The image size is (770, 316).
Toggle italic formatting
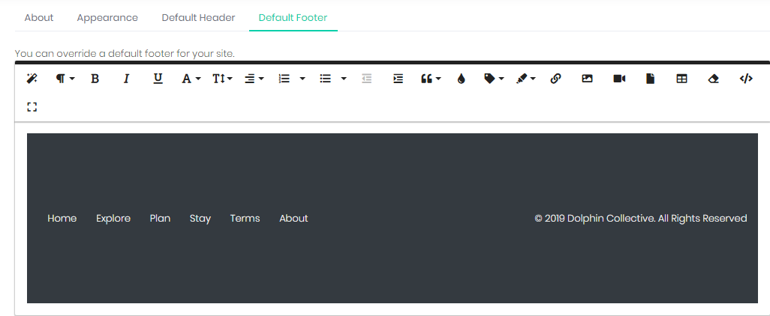(126, 79)
